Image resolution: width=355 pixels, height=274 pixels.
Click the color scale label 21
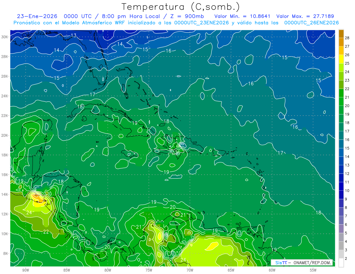pos(347,97)
